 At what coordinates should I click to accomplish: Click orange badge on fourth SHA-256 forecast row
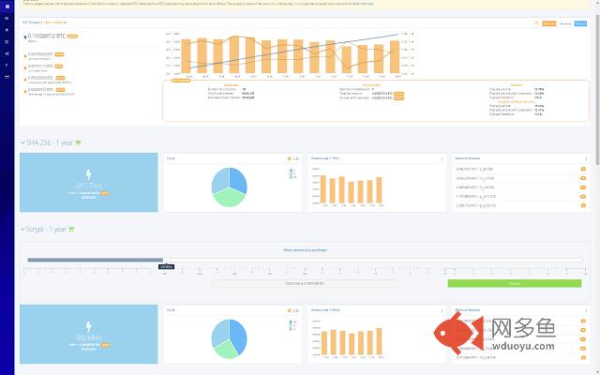(583, 196)
